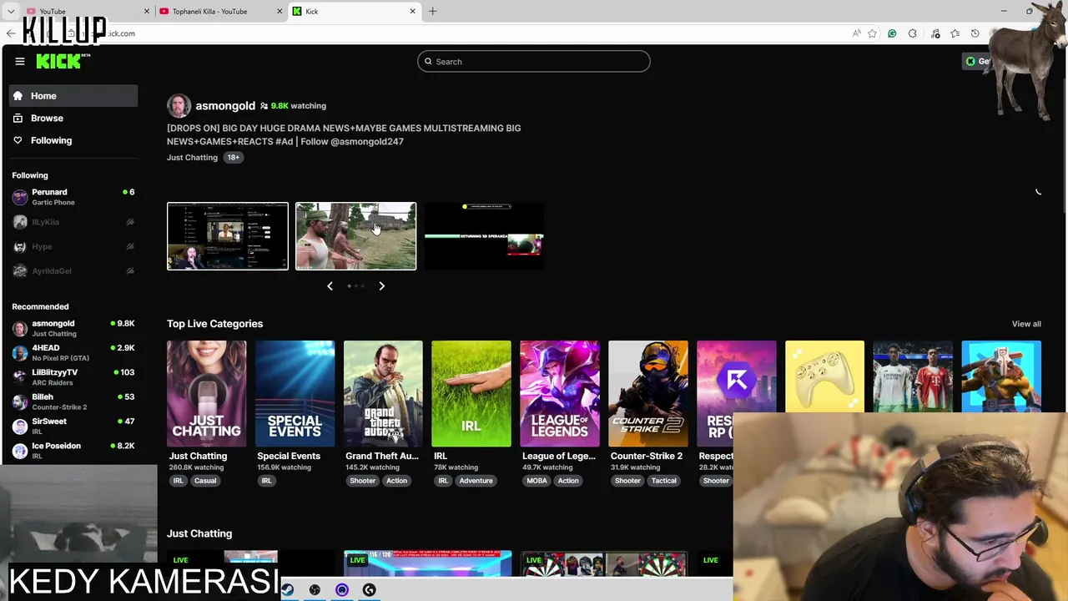Viewport: 1068px width, 601px height.
Task: Open the football players category card
Action: tap(913, 376)
